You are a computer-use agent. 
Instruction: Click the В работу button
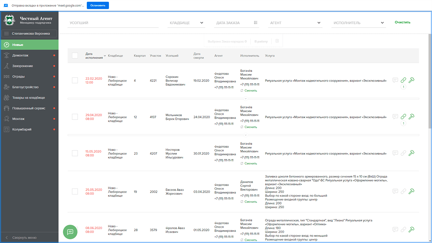[x=261, y=42]
